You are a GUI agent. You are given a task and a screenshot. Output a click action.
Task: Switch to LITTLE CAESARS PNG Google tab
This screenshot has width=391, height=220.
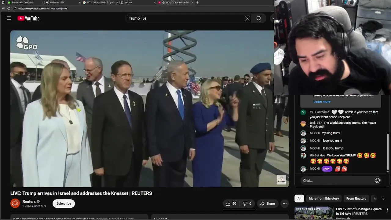(100, 2)
